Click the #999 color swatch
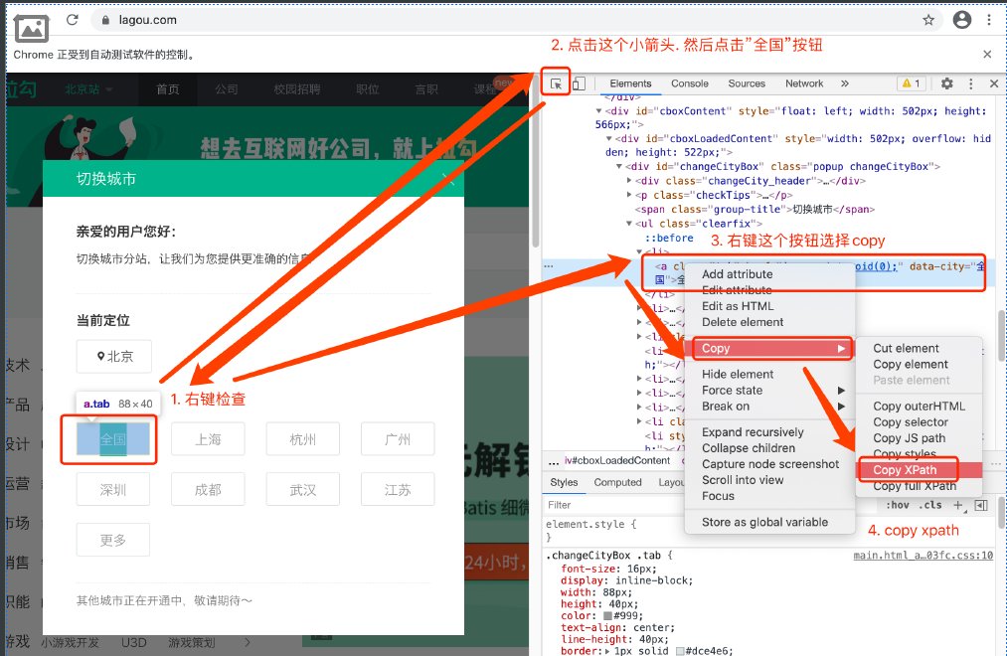Image resolution: width=1007 pixels, height=656 pixels. point(607,616)
